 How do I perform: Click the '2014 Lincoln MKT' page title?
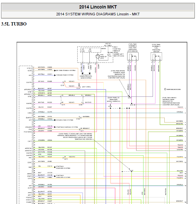click(x=98, y=7)
